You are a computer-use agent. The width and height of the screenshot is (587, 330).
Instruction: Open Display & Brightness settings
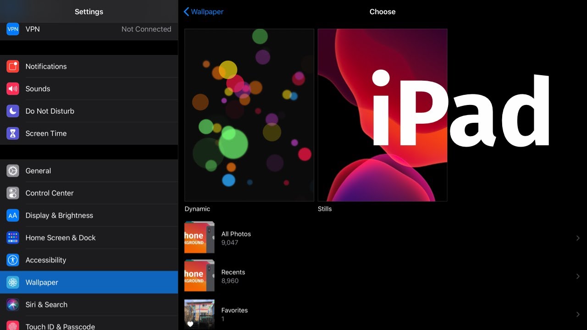tap(89, 215)
